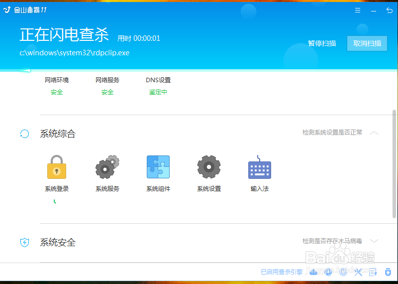This screenshot has width=398, height=284.
Task: Cancel the scan with 取消扫描
Action: pyautogui.click(x=367, y=43)
